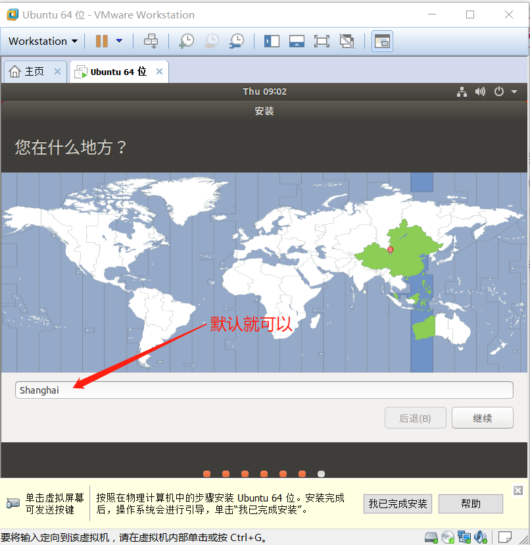Click the network adapter status icon
This screenshot has width=530, height=545.
click(464, 537)
